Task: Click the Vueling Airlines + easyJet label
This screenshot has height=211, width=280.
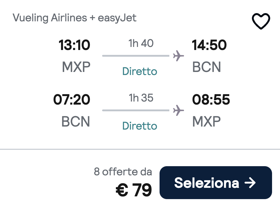Action: pos(75,18)
